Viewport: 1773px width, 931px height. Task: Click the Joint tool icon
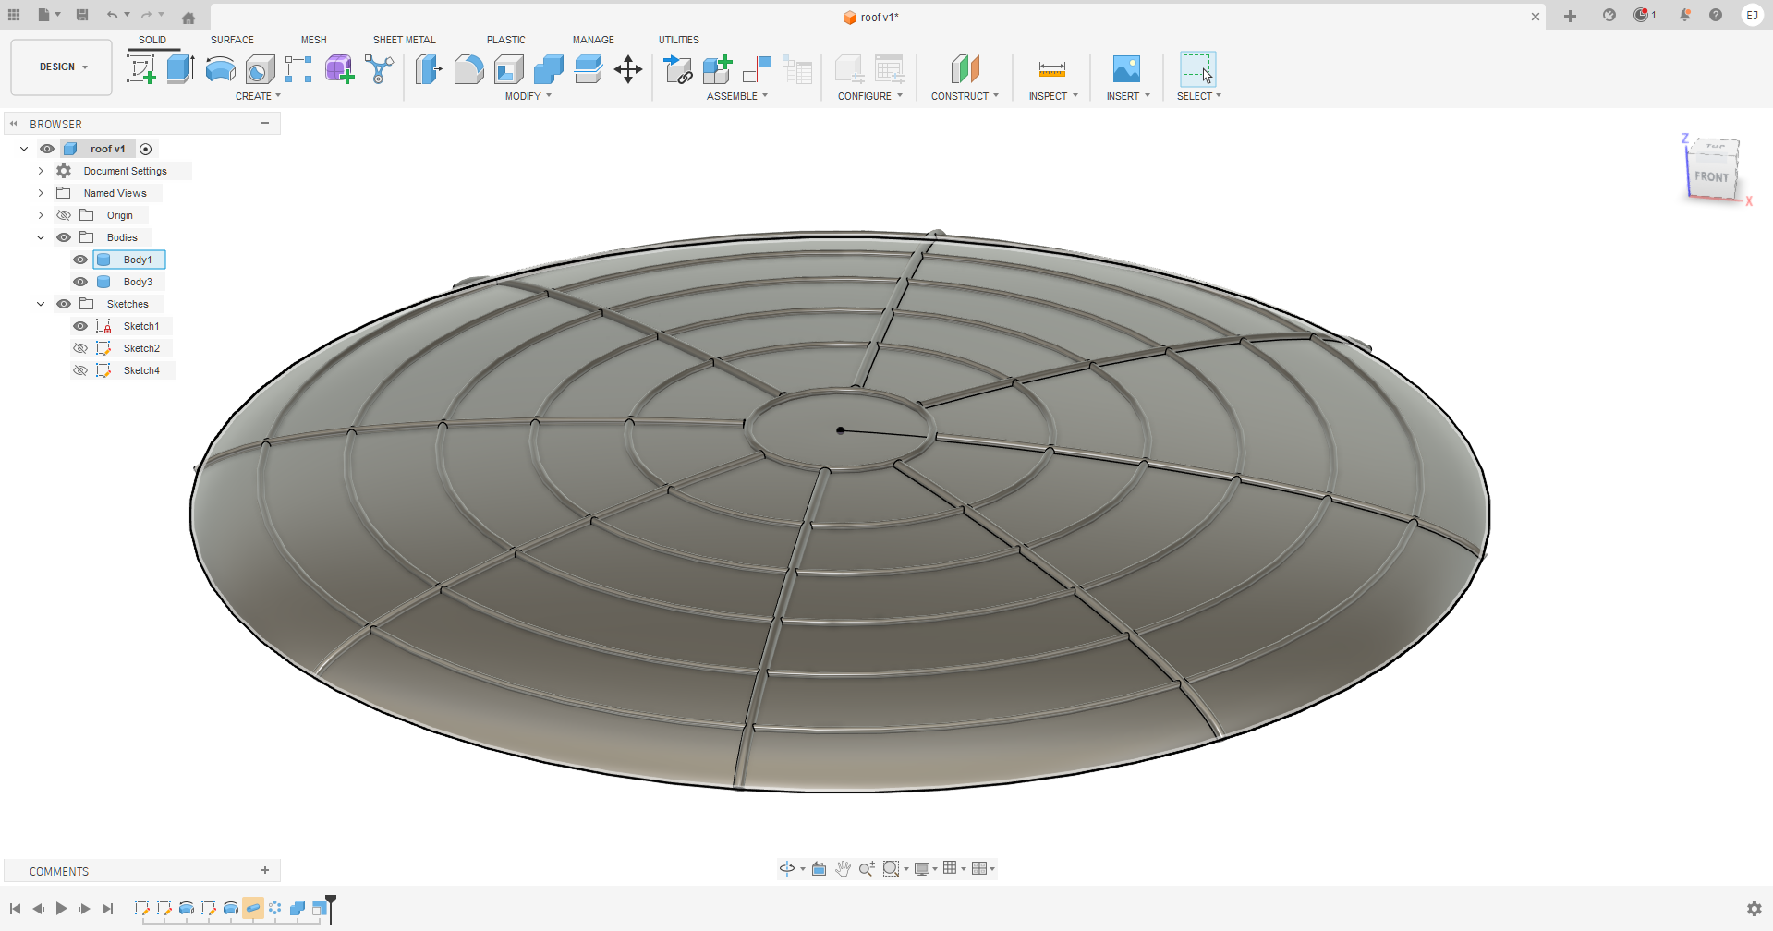(757, 69)
